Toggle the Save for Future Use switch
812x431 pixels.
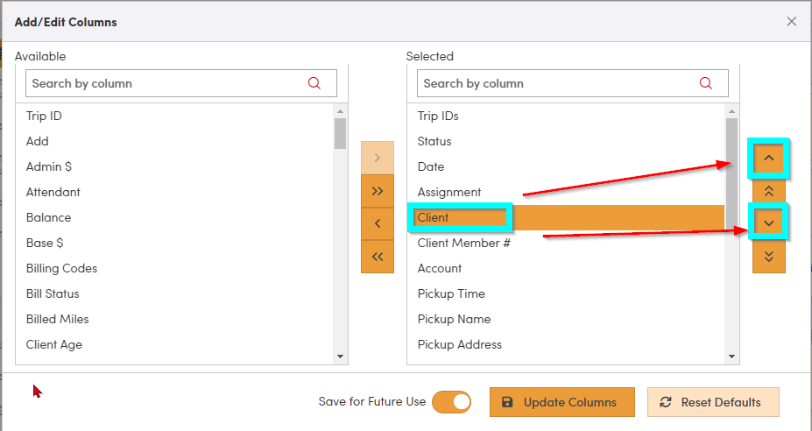451,402
